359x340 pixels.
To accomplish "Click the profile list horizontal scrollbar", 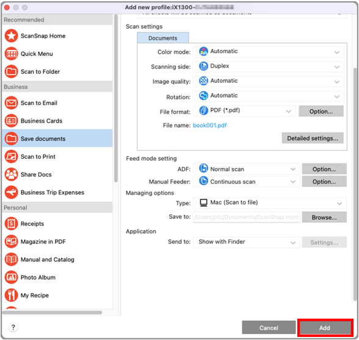I will pos(53,313).
